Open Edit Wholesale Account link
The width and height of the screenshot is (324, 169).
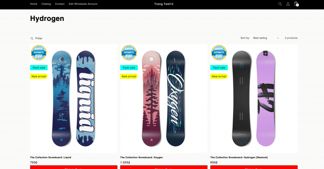pos(83,4)
